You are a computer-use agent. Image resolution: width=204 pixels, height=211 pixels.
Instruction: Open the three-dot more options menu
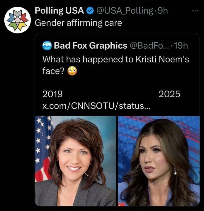coord(195,11)
